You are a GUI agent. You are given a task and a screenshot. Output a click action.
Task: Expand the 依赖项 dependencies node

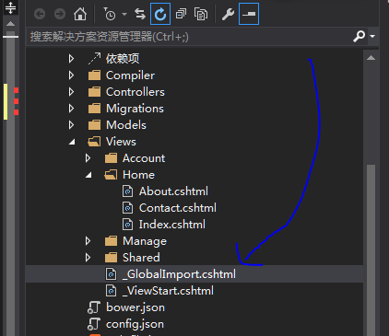pos(71,58)
